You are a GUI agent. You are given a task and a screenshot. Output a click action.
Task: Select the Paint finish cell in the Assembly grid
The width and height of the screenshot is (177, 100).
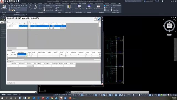(63, 54)
